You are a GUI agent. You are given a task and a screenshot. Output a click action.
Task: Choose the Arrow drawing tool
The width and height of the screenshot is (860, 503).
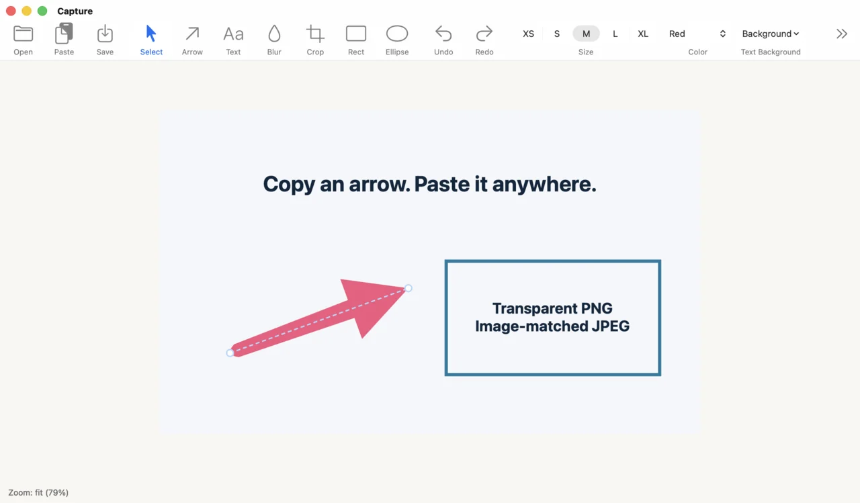point(192,40)
